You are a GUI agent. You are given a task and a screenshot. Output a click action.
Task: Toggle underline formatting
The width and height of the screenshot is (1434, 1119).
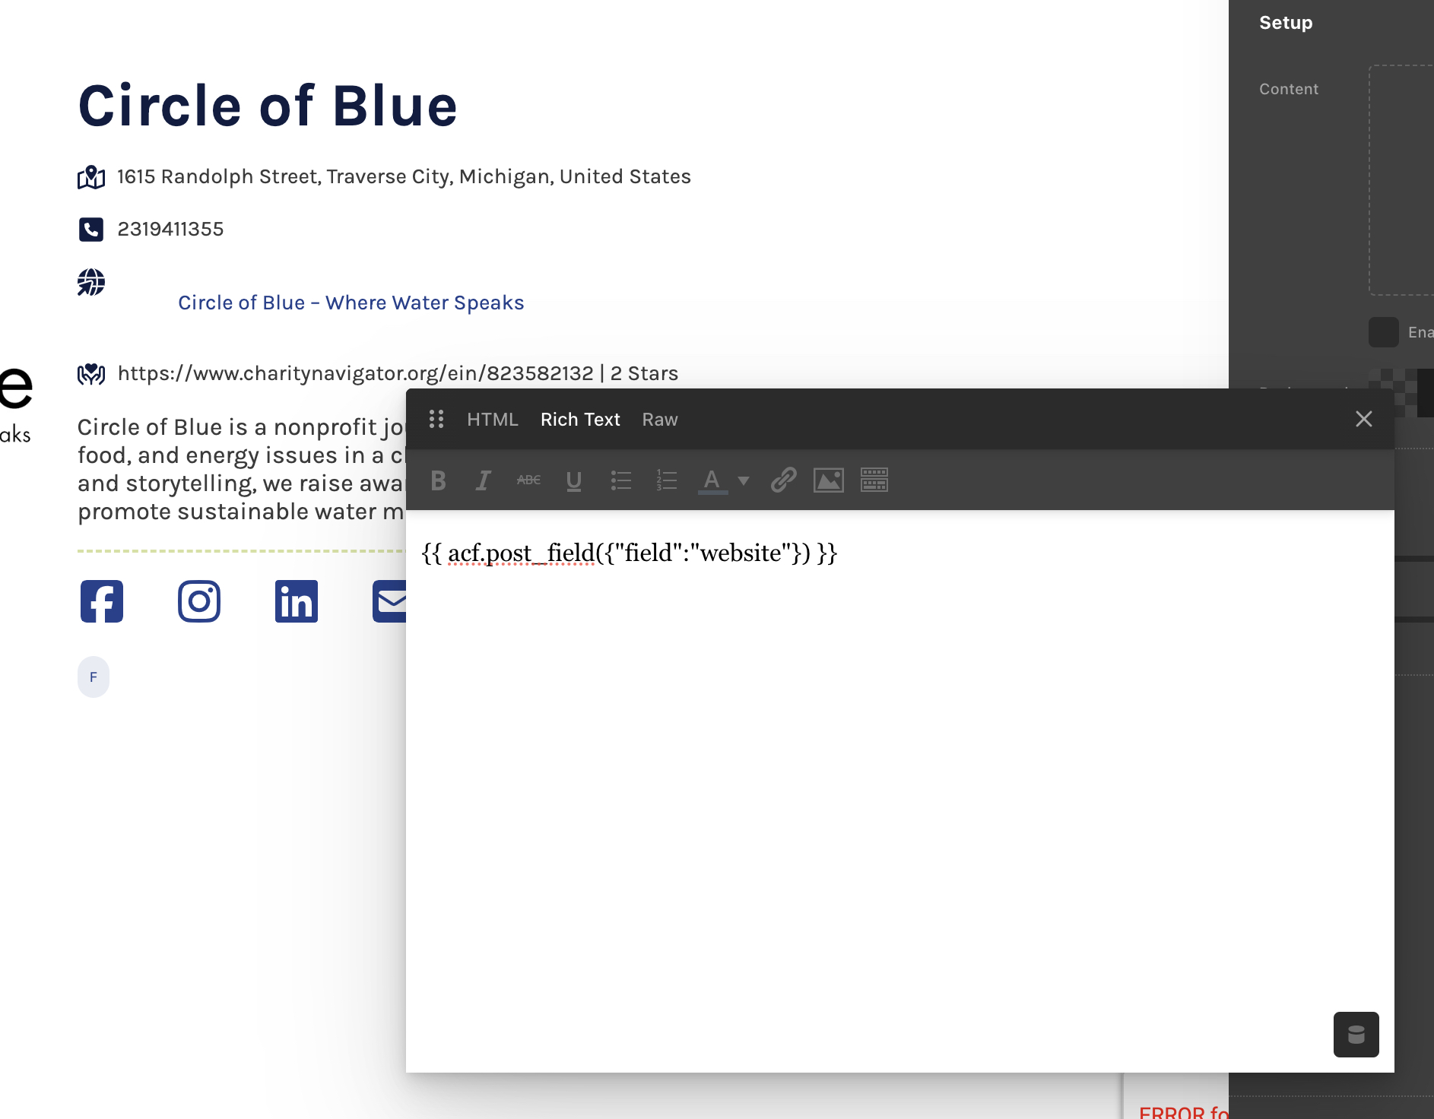pyautogui.click(x=574, y=480)
